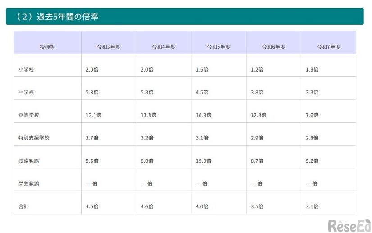Click the 合計 row label

pos(23,206)
